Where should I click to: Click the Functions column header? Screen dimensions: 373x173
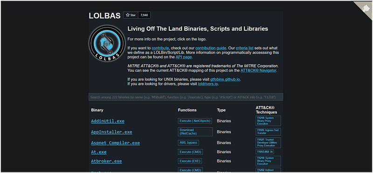tap(187, 110)
